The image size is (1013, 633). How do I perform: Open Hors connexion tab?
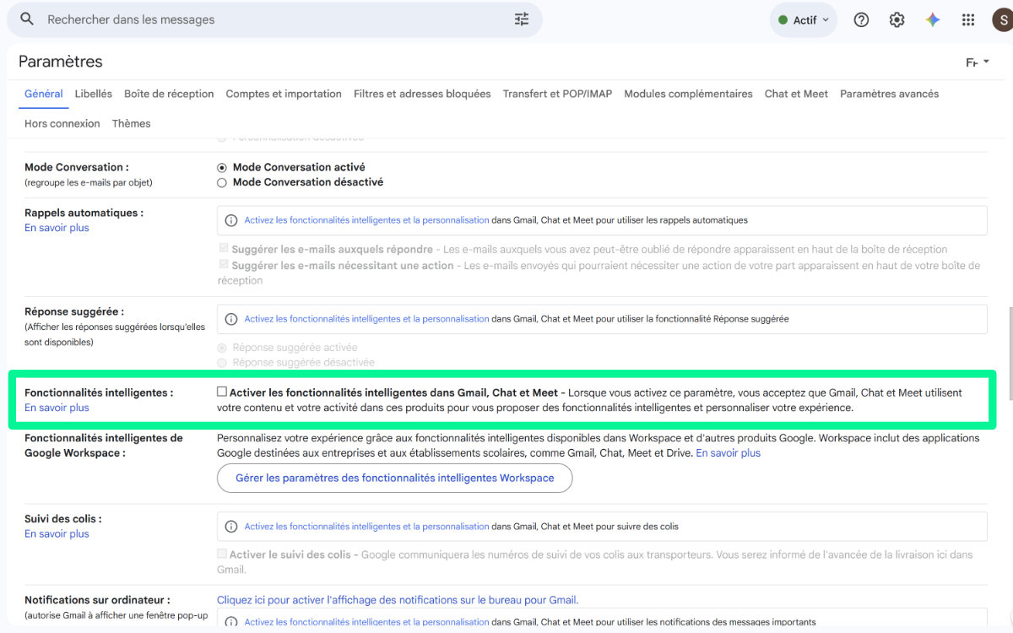62,123
